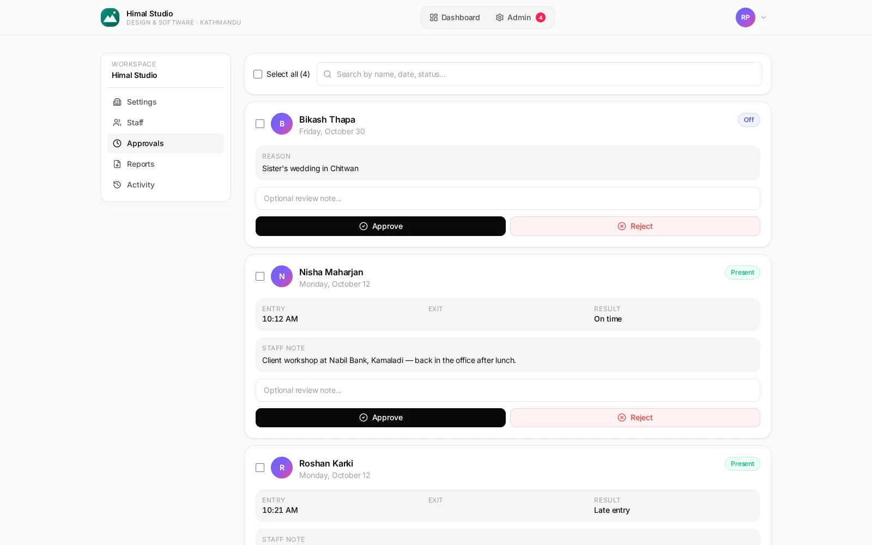Click Nisha's entry time 10:12 AM
The width and height of the screenshot is (872, 545).
(280, 319)
